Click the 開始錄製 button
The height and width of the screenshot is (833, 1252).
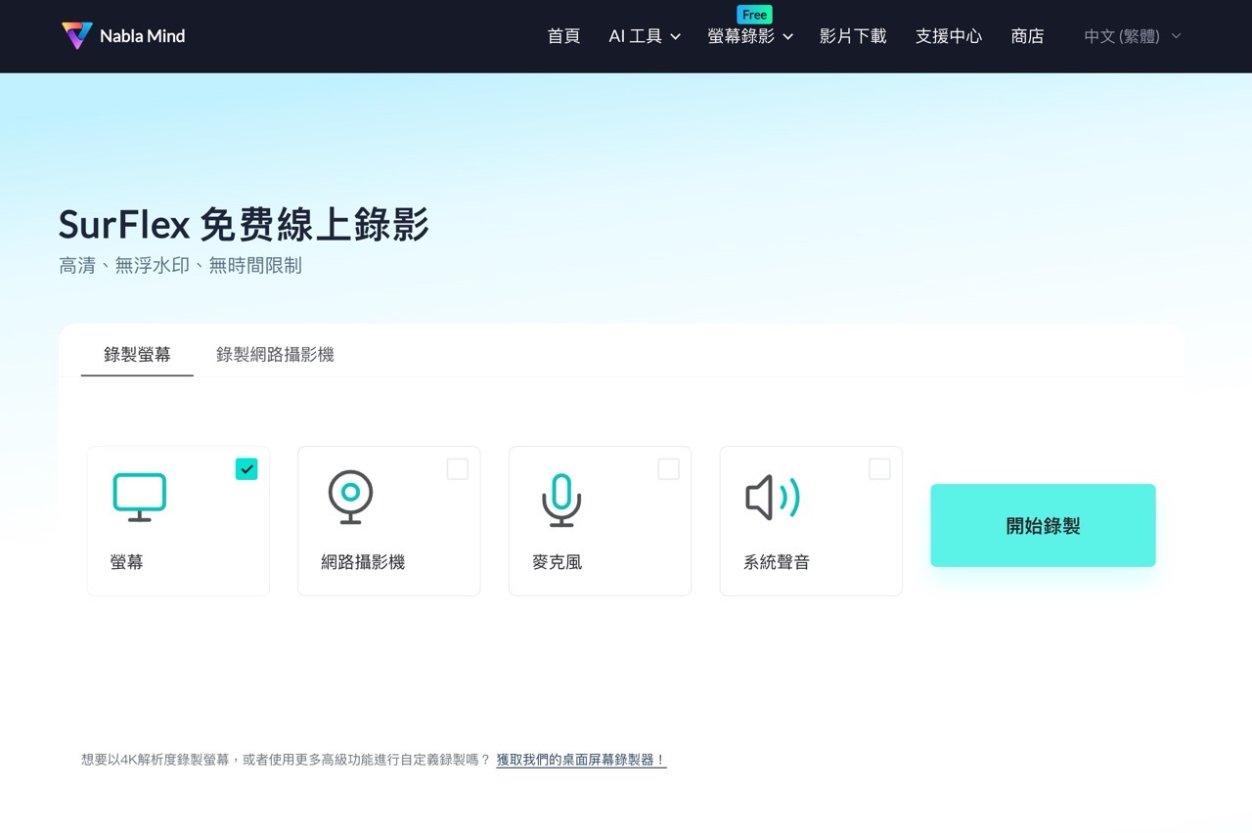pos(1043,525)
